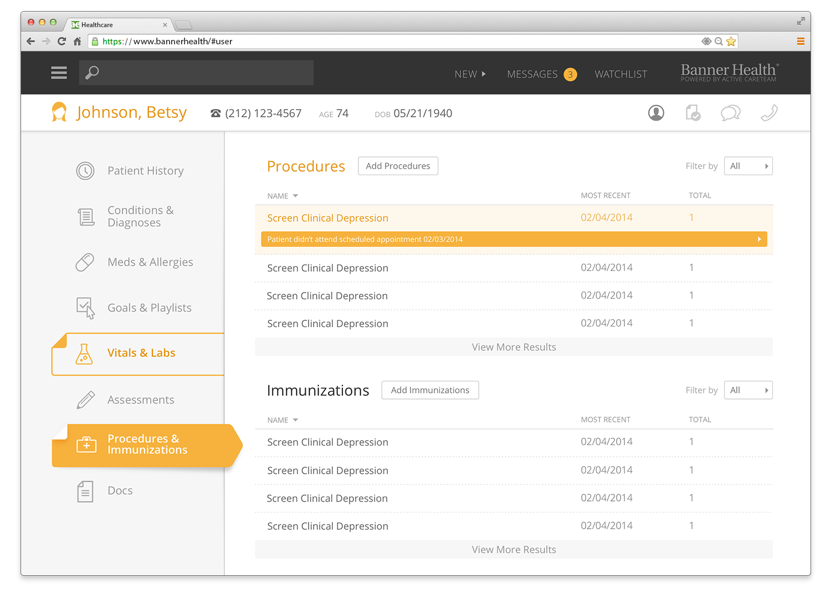
Task: Select Procedures & Immunizations in the sidebar
Action: (x=147, y=444)
